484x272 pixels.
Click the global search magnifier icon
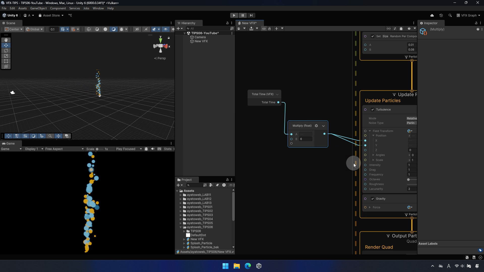(450, 15)
